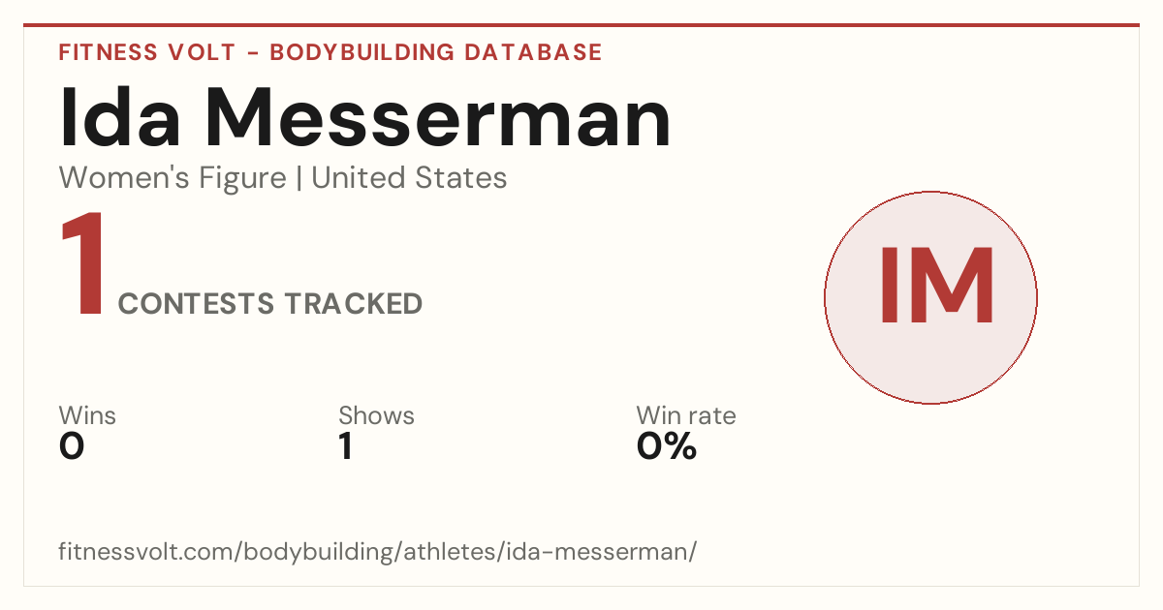Click the word Fitness Volt in header
This screenshot has width=1163, height=610.
(x=146, y=52)
